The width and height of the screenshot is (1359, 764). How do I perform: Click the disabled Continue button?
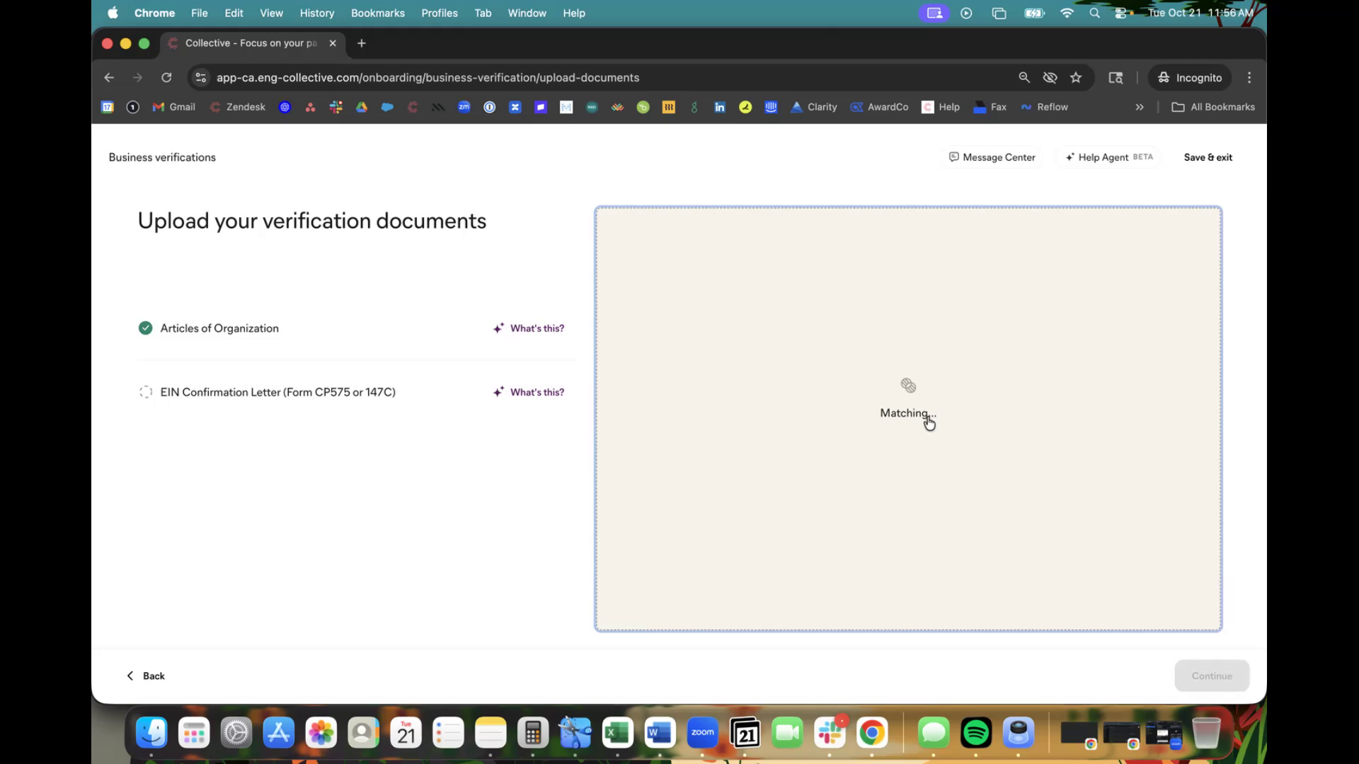1211,676
